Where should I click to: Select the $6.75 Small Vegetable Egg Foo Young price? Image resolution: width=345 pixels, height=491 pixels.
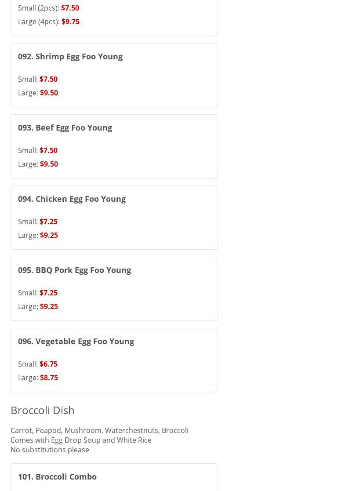pyautogui.click(x=48, y=364)
